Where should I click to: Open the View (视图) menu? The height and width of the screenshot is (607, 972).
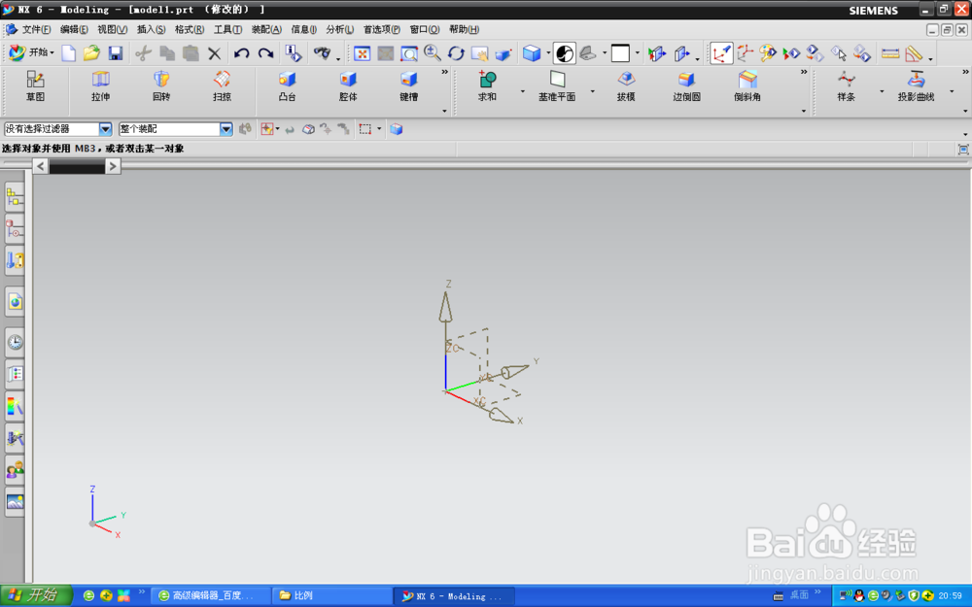[112, 29]
